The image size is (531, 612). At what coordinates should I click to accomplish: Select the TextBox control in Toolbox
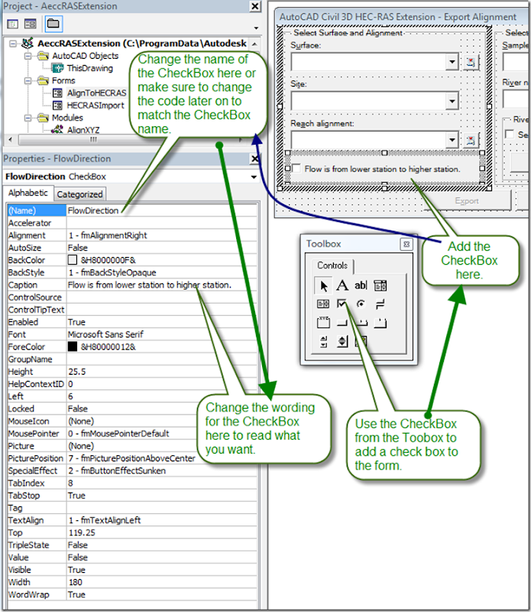(361, 285)
